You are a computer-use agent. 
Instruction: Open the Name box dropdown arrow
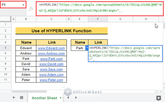click(23, 5)
